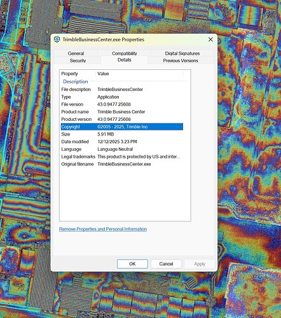Open the Compatibility tab
Viewport: 281px width, 318px height.
[x=125, y=53]
